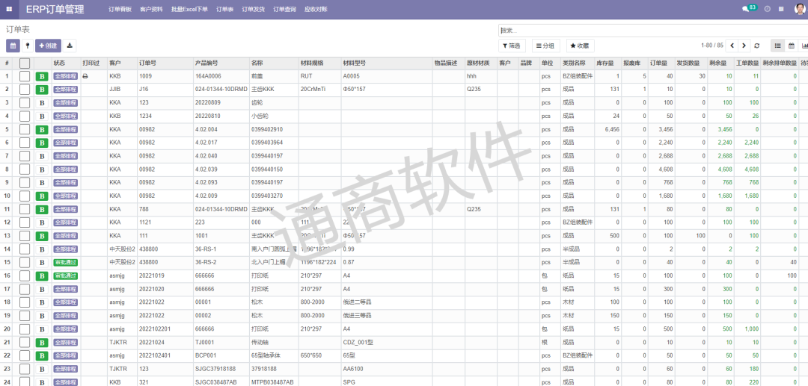Go to next page arrow
This screenshot has width=808, height=386.
point(744,46)
